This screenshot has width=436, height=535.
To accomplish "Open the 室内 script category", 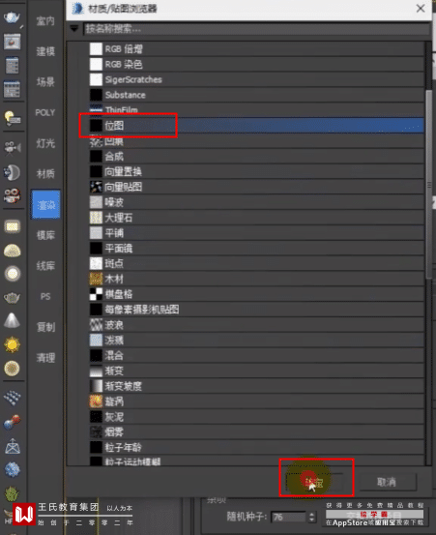I will click(45, 21).
